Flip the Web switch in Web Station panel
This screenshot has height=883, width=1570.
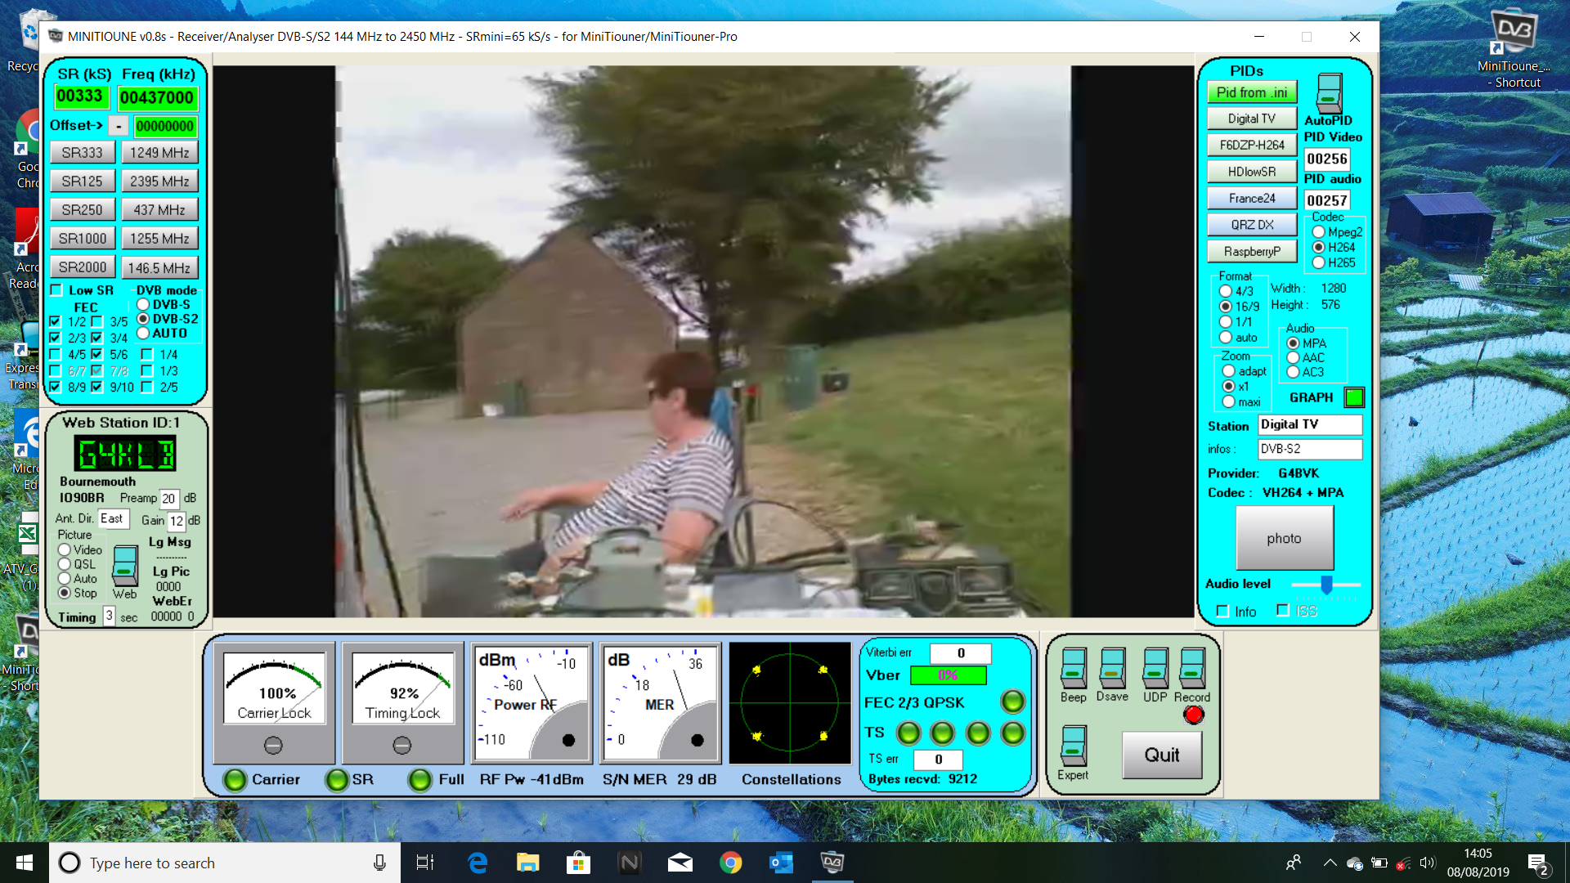(x=124, y=565)
